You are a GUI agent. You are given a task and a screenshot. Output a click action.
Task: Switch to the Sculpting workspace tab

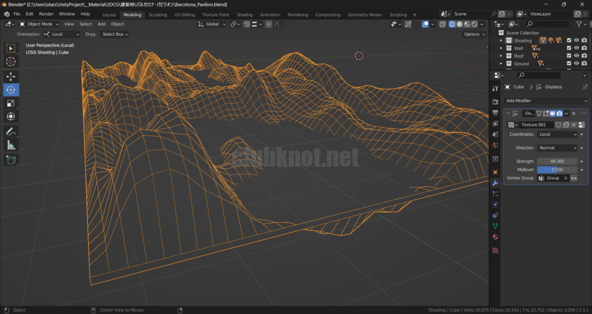pyautogui.click(x=158, y=14)
